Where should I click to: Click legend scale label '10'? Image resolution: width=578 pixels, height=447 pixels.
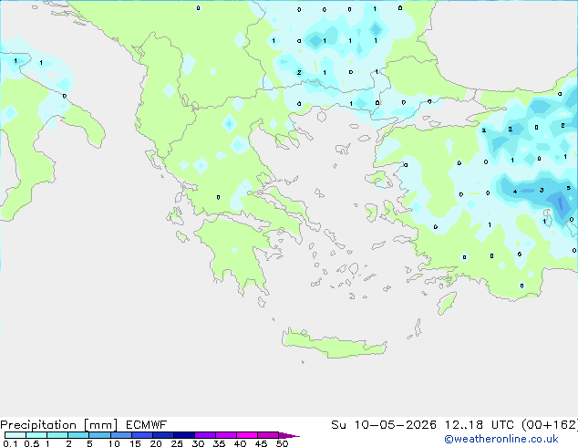114,443
